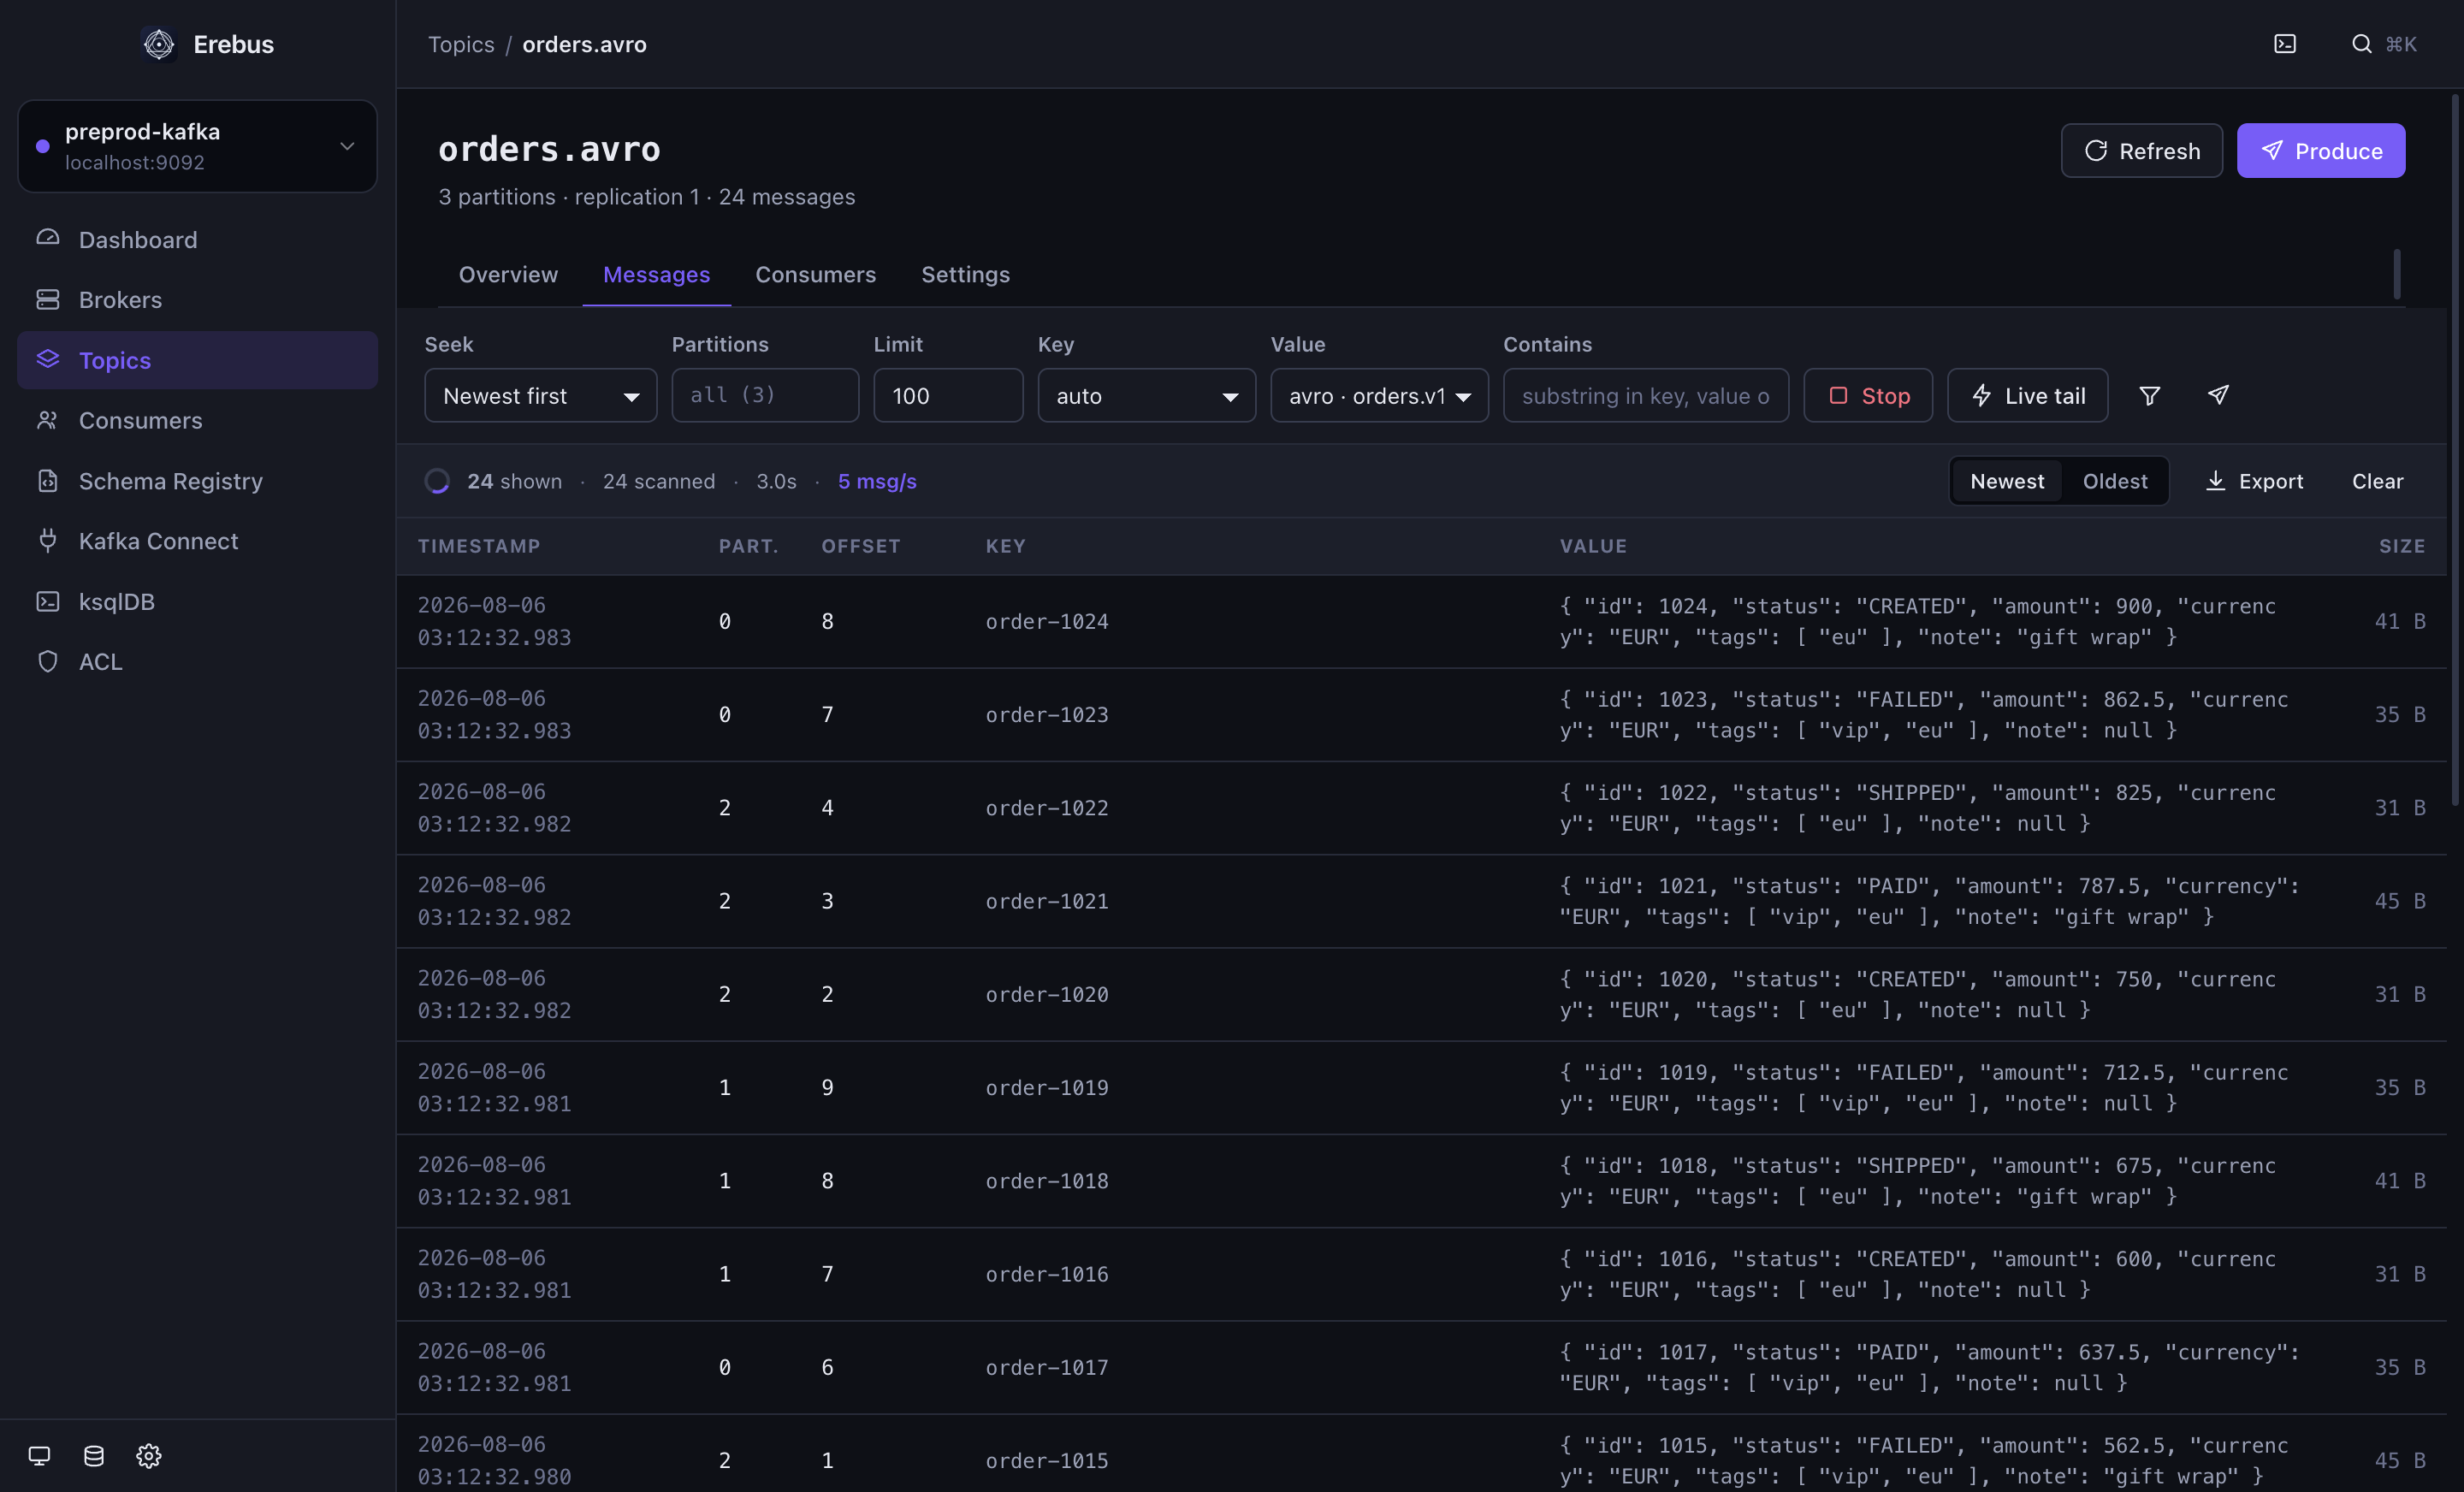Open ksqlDB in sidebar
Image resolution: width=2464 pixels, height=1492 pixels.
(197, 602)
